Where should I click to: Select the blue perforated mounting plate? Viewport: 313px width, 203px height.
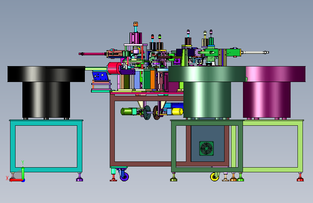coord(100,76)
